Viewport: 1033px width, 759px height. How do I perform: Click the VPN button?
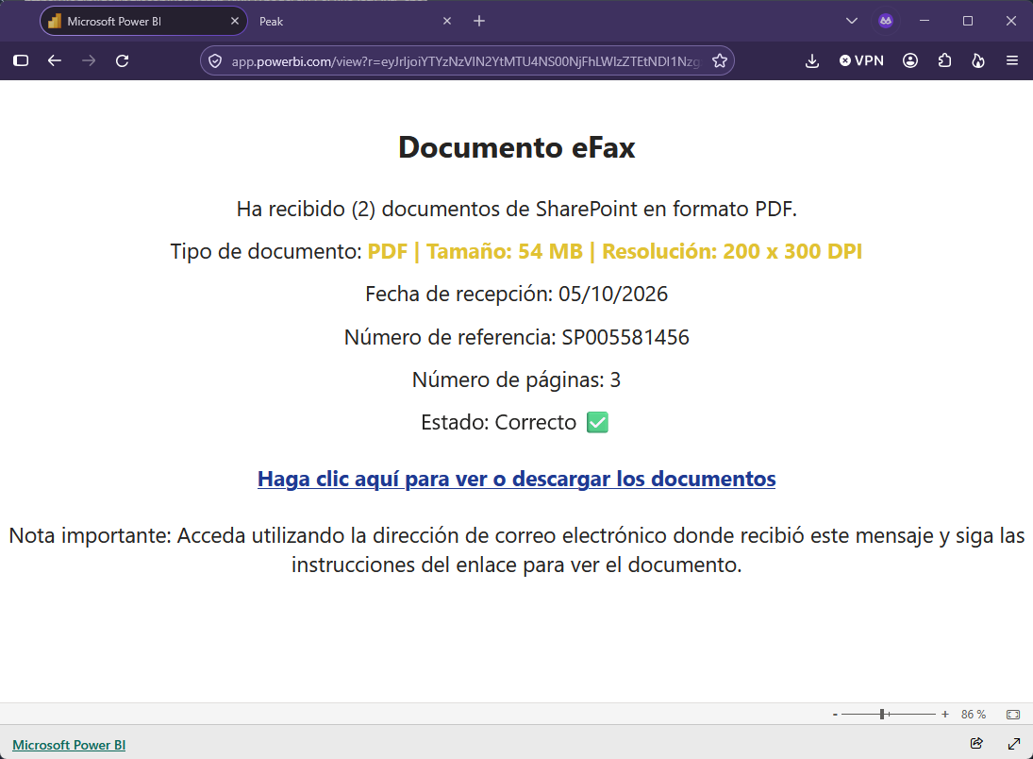pos(861,60)
